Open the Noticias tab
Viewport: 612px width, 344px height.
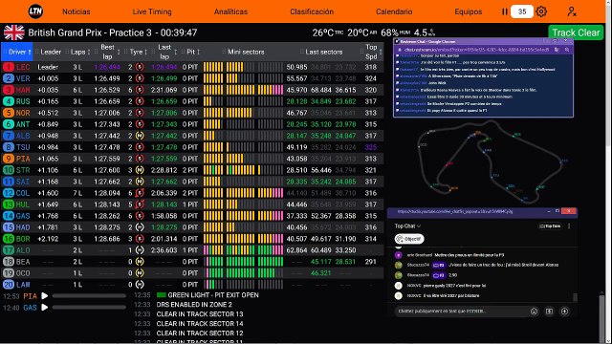[x=76, y=11]
